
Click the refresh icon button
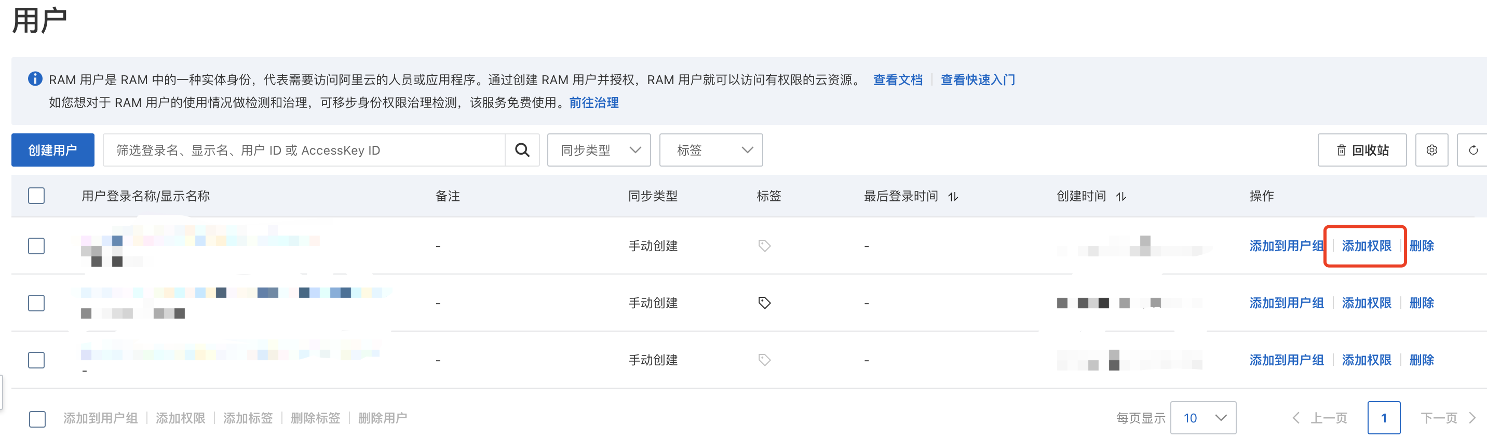pos(1472,150)
